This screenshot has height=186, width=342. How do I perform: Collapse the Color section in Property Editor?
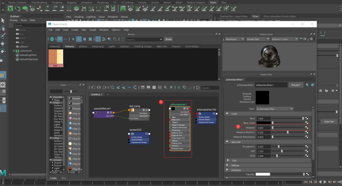click(227, 114)
